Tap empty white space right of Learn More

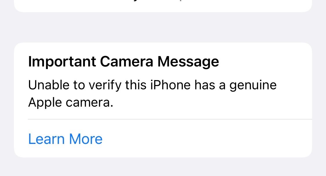click(208, 139)
